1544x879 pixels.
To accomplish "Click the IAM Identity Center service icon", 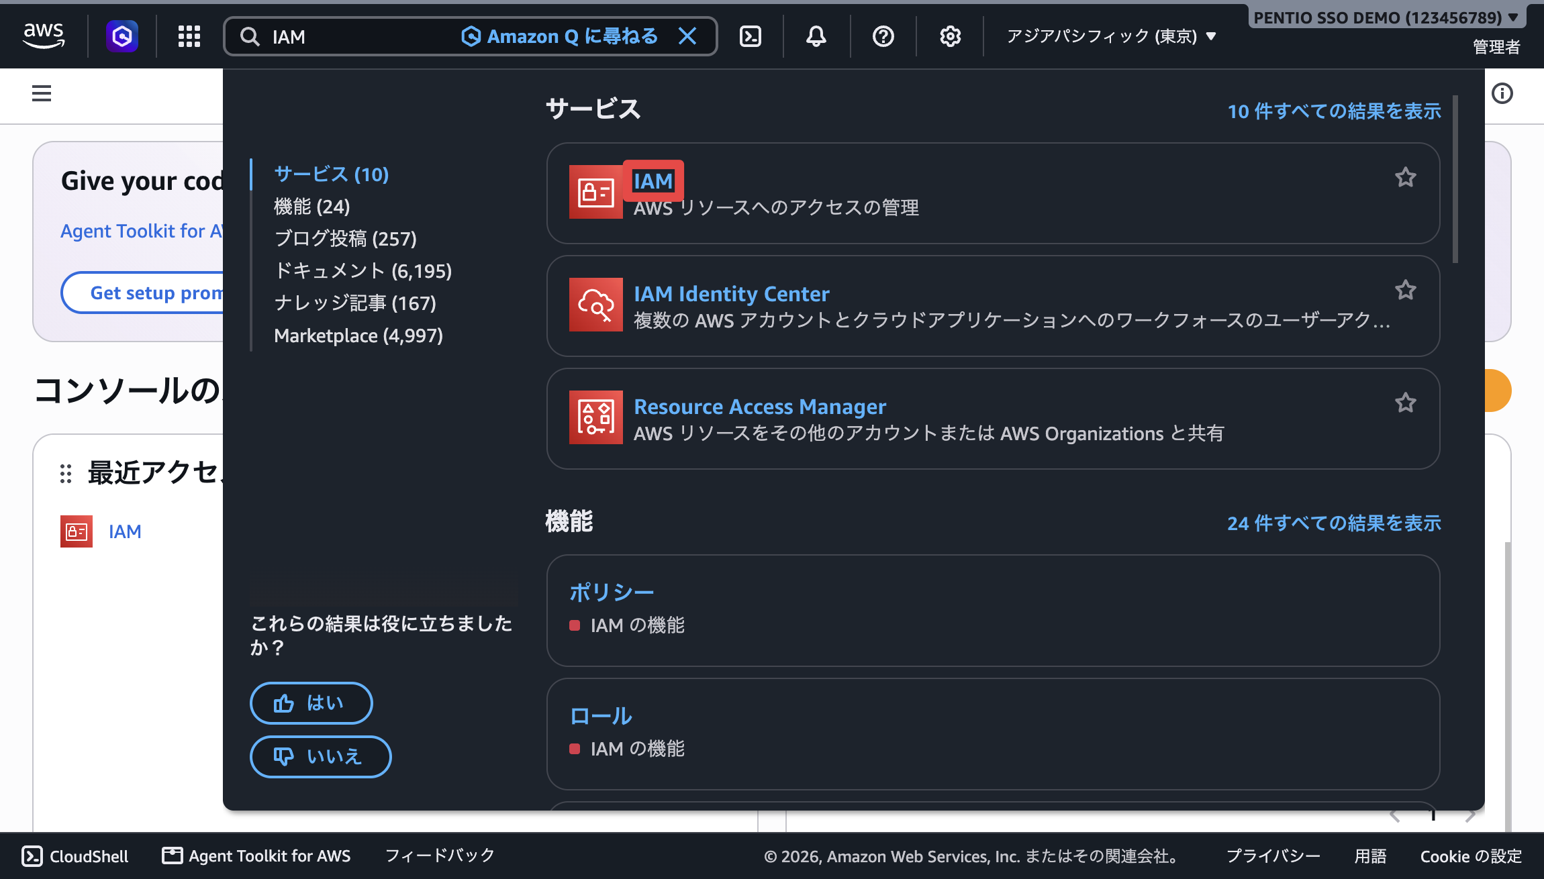I will [x=595, y=305].
